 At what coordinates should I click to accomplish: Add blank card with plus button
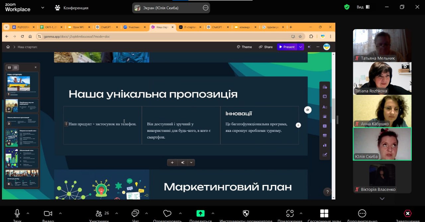pyautogui.click(x=172, y=162)
